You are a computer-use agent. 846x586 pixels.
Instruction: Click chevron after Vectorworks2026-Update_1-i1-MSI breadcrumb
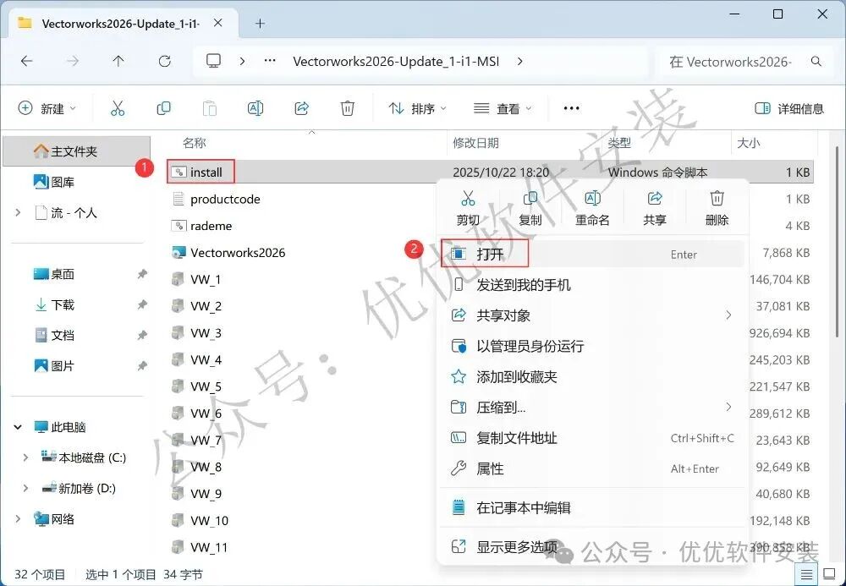(x=519, y=62)
